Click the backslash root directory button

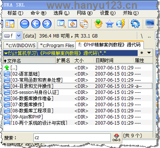tap(142, 36)
